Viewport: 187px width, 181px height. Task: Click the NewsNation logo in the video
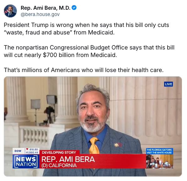(26, 161)
